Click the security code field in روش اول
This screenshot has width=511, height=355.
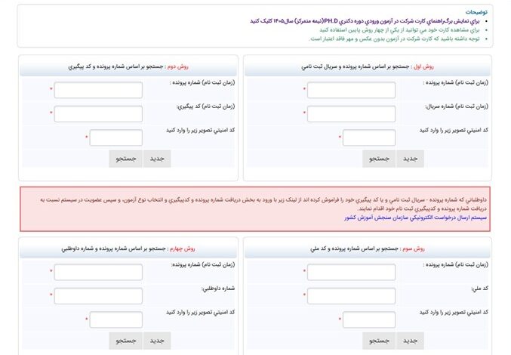[x=369, y=137]
